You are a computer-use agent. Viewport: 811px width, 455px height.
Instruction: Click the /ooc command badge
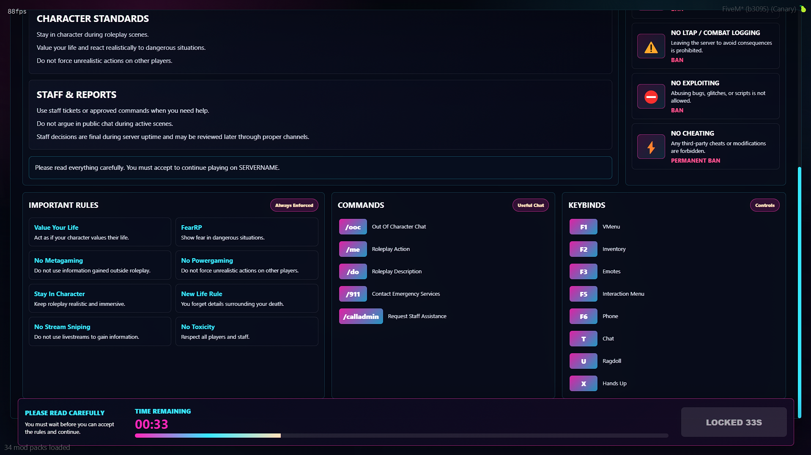click(x=353, y=227)
